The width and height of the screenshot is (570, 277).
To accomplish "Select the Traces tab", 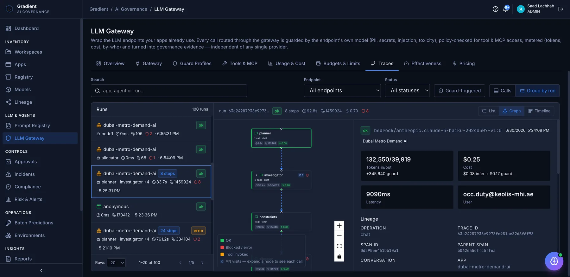I will click(382, 63).
